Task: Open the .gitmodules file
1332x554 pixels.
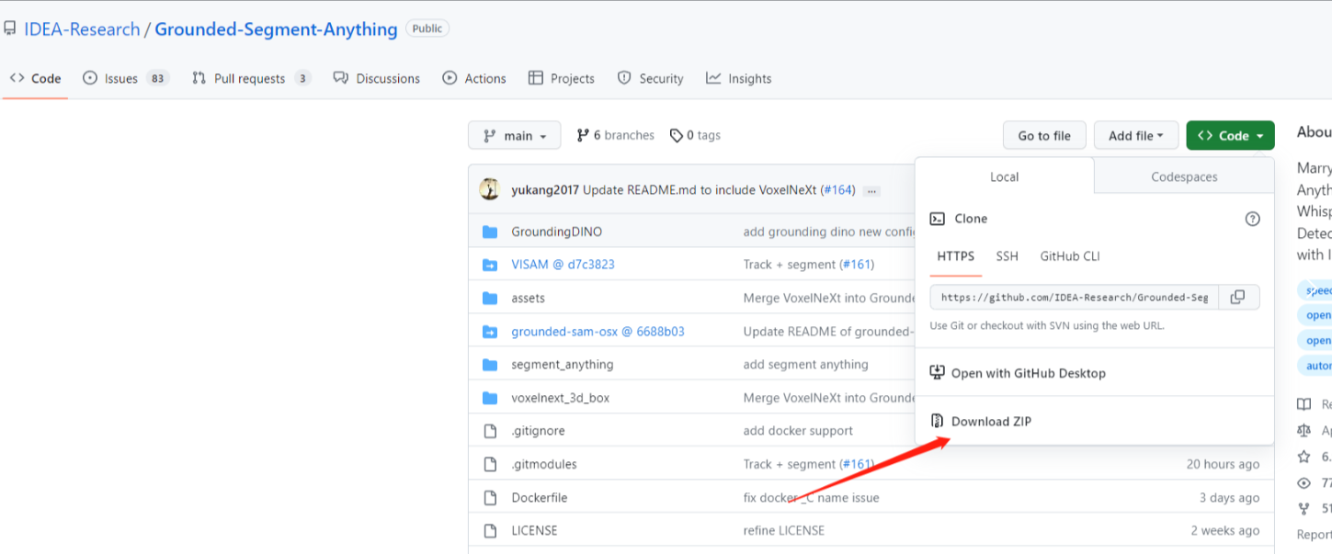Action: (544, 464)
